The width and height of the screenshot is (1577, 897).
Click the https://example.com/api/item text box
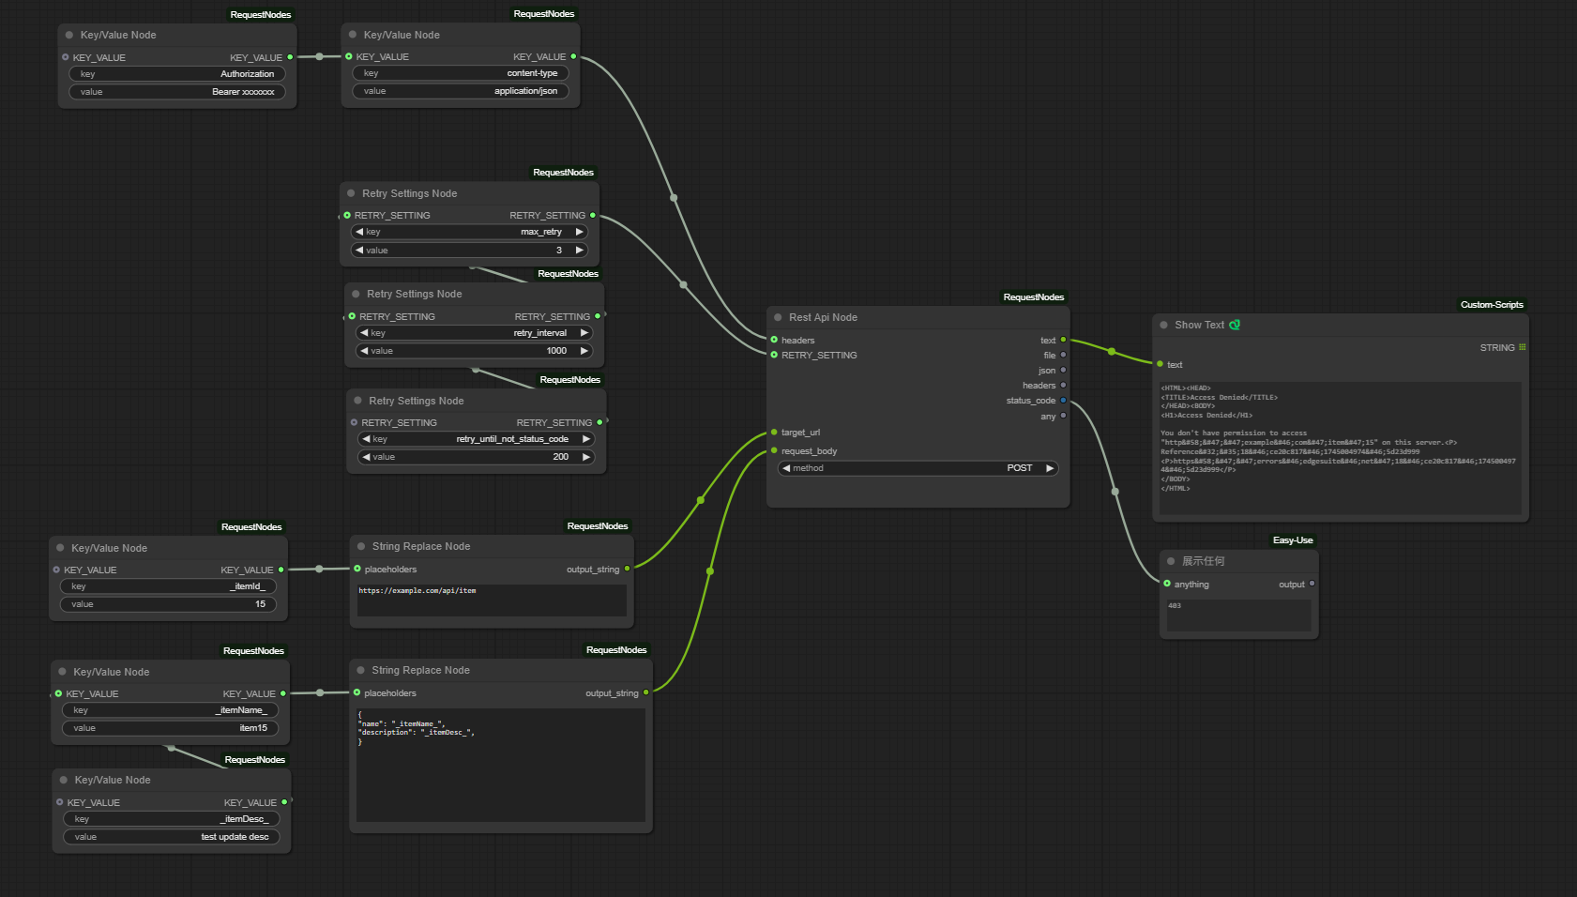coord(492,601)
